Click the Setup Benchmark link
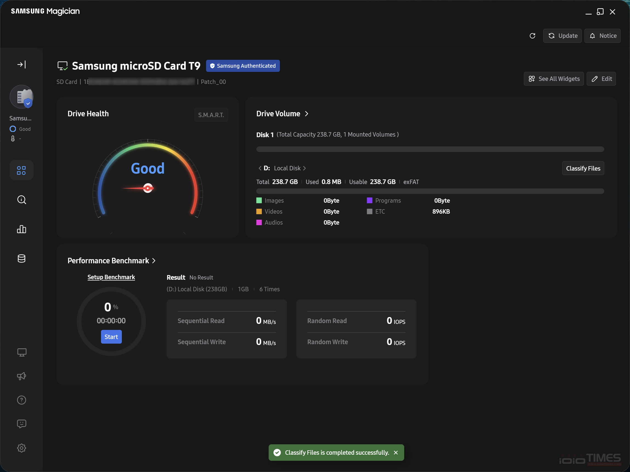This screenshot has height=472, width=630. pyautogui.click(x=111, y=277)
